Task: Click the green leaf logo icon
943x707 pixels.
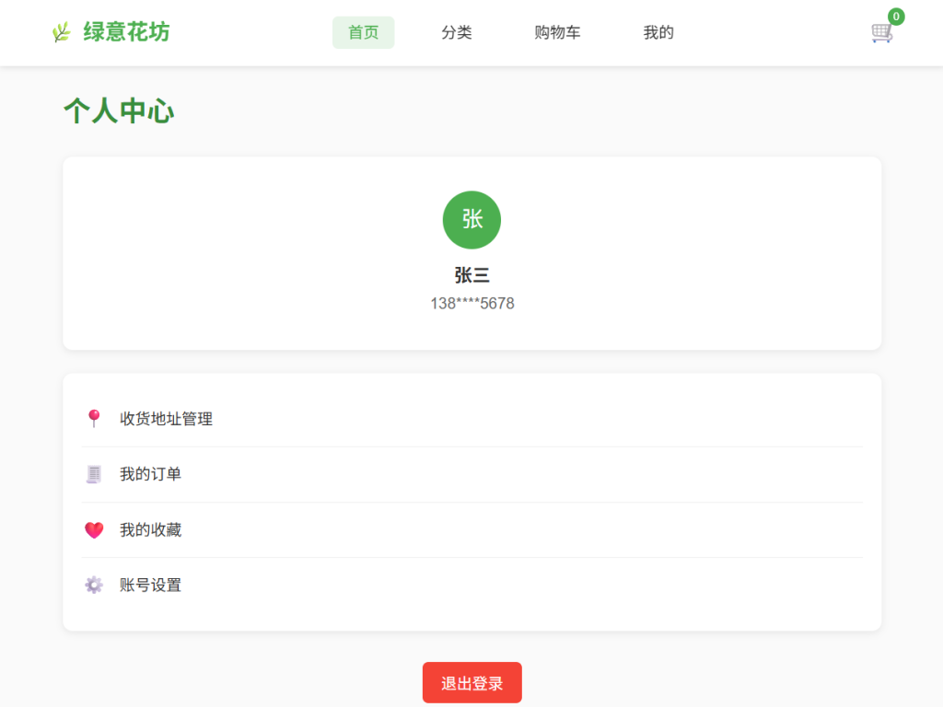Action: [x=61, y=33]
